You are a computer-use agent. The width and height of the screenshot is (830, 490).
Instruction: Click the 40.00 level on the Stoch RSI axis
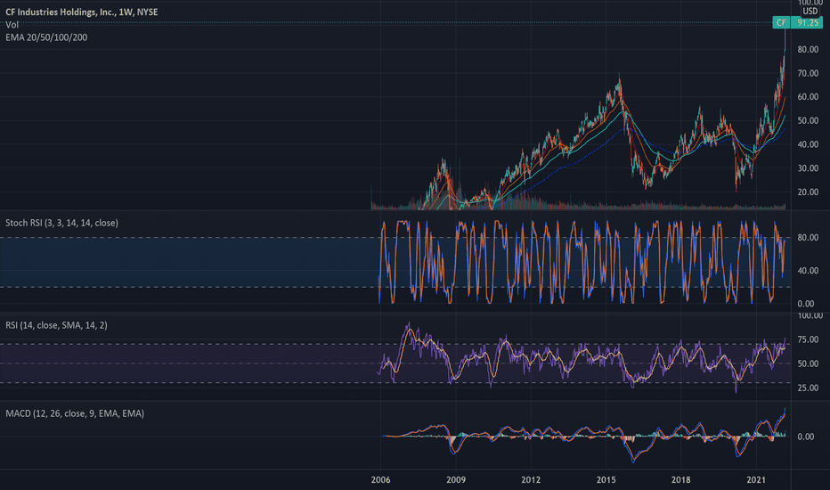pyautogui.click(x=808, y=271)
